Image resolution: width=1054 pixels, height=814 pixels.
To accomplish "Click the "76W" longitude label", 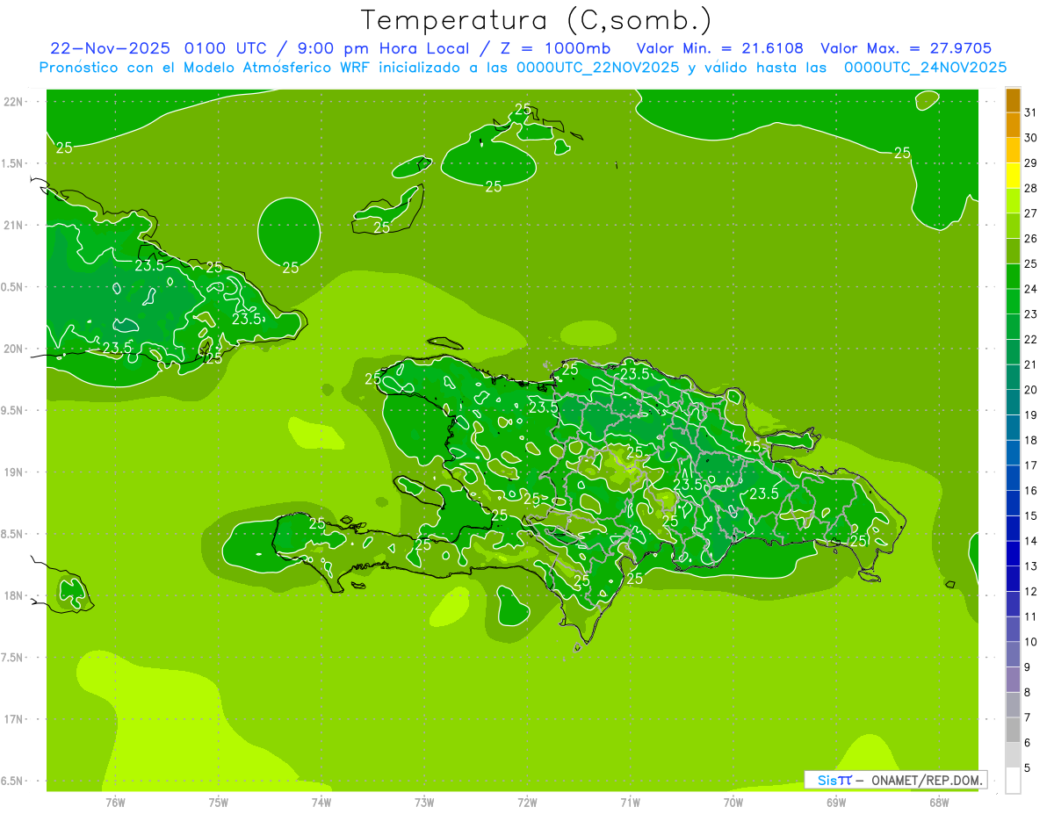I will pyautogui.click(x=115, y=802).
